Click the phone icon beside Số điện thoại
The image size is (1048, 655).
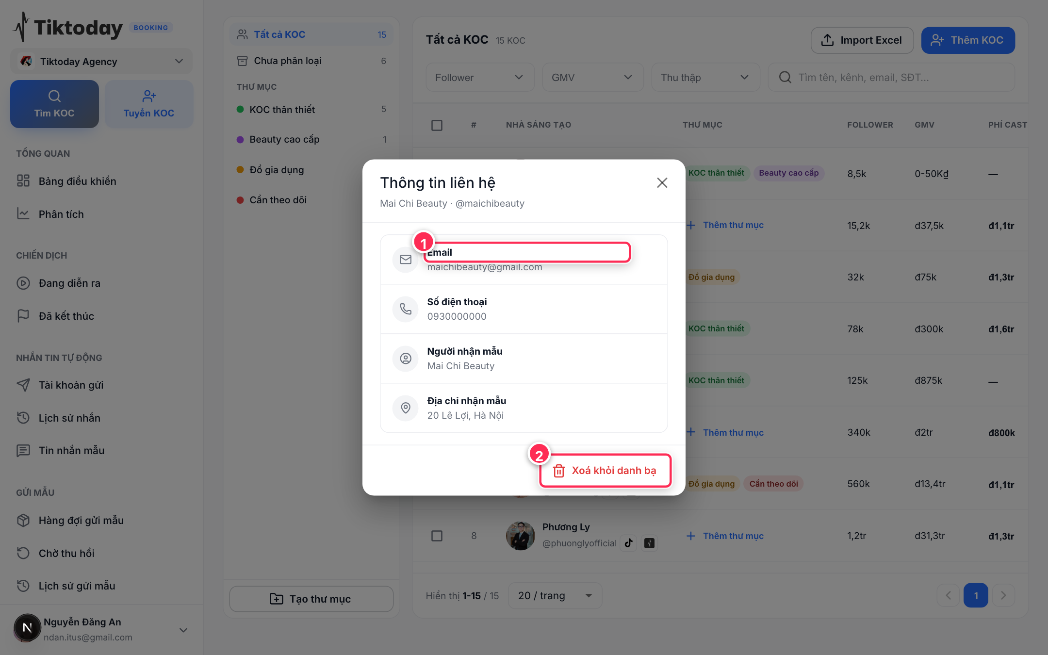[x=406, y=309]
